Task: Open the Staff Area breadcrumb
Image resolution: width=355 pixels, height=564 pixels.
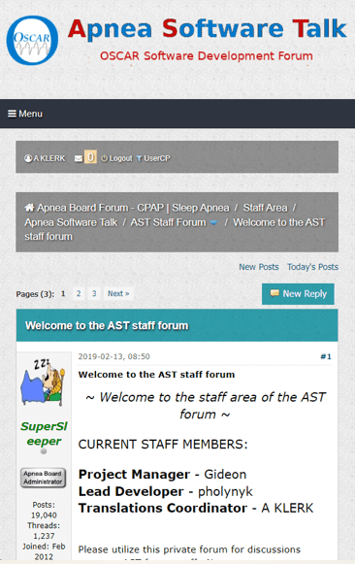Action: click(x=265, y=208)
